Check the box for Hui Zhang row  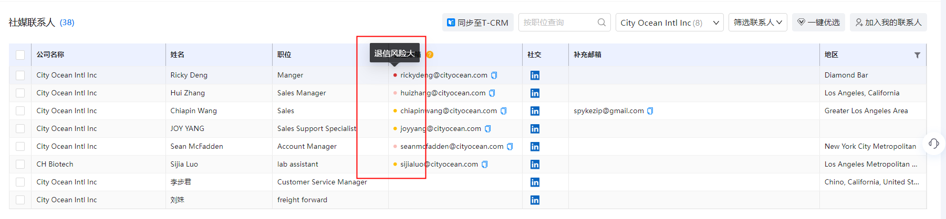click(20, 93)
